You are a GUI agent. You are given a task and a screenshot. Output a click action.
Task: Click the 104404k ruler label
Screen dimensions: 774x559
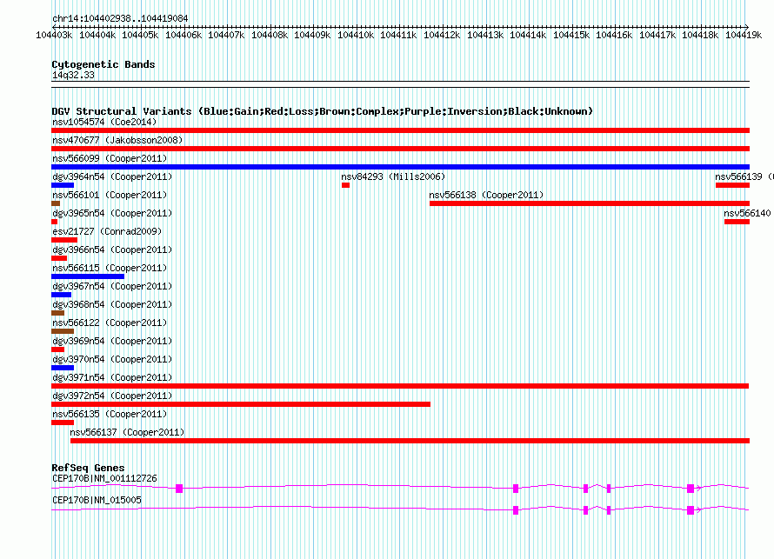[97, 35]
